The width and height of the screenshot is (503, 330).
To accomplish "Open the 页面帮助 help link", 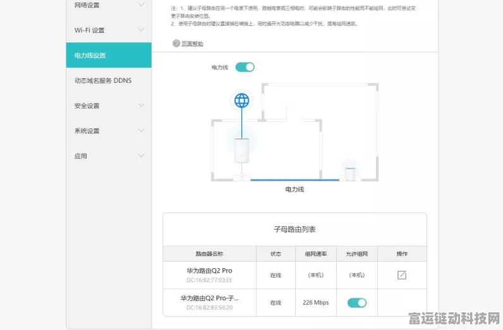I will 192,44.
